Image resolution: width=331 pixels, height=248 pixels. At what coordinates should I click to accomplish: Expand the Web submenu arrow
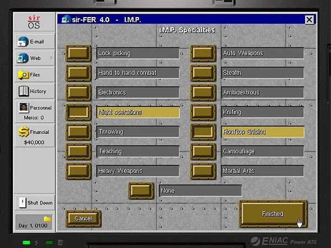[x=51, y=58]
